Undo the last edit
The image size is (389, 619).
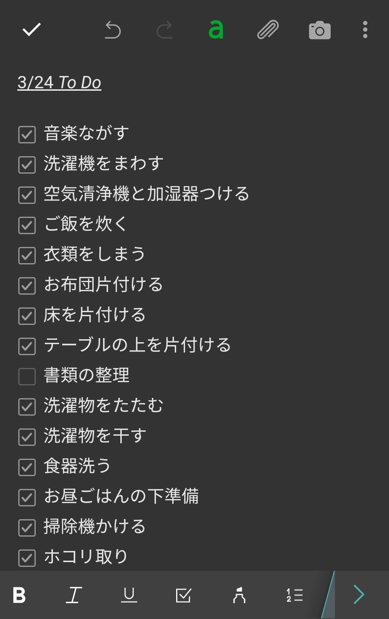coord(112,30)
